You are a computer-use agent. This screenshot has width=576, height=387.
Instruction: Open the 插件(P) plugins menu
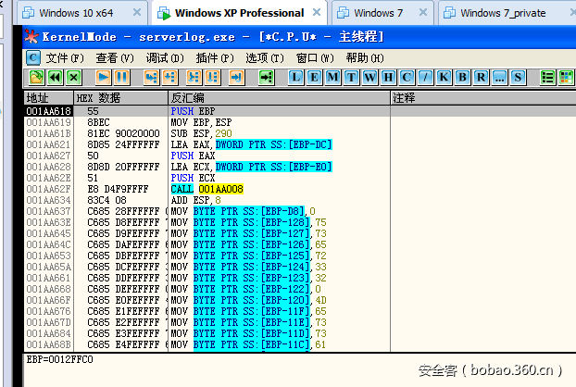point(214,57)
